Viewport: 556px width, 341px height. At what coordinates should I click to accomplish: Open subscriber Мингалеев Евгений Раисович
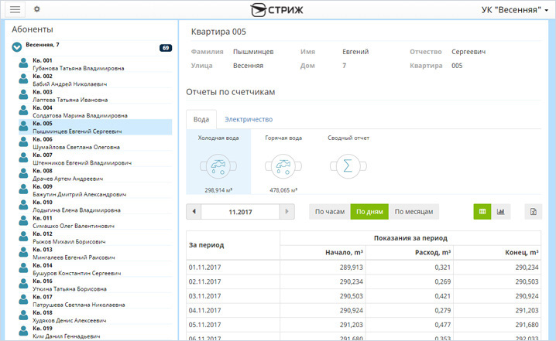pos(74,257)
